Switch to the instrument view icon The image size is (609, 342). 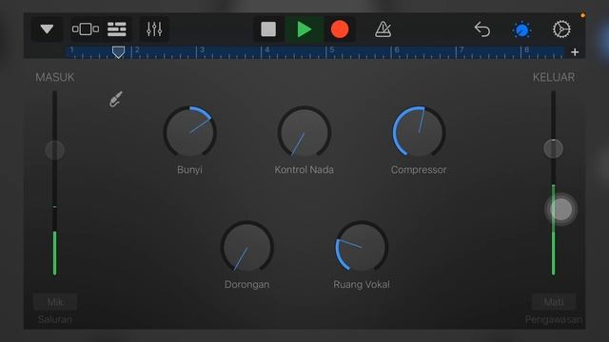85,29
